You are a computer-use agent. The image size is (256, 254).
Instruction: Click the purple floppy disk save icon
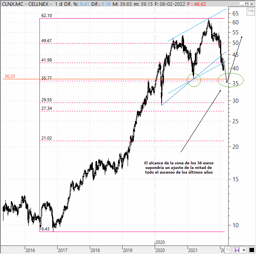pyautogui.click(x=237, y=250)
